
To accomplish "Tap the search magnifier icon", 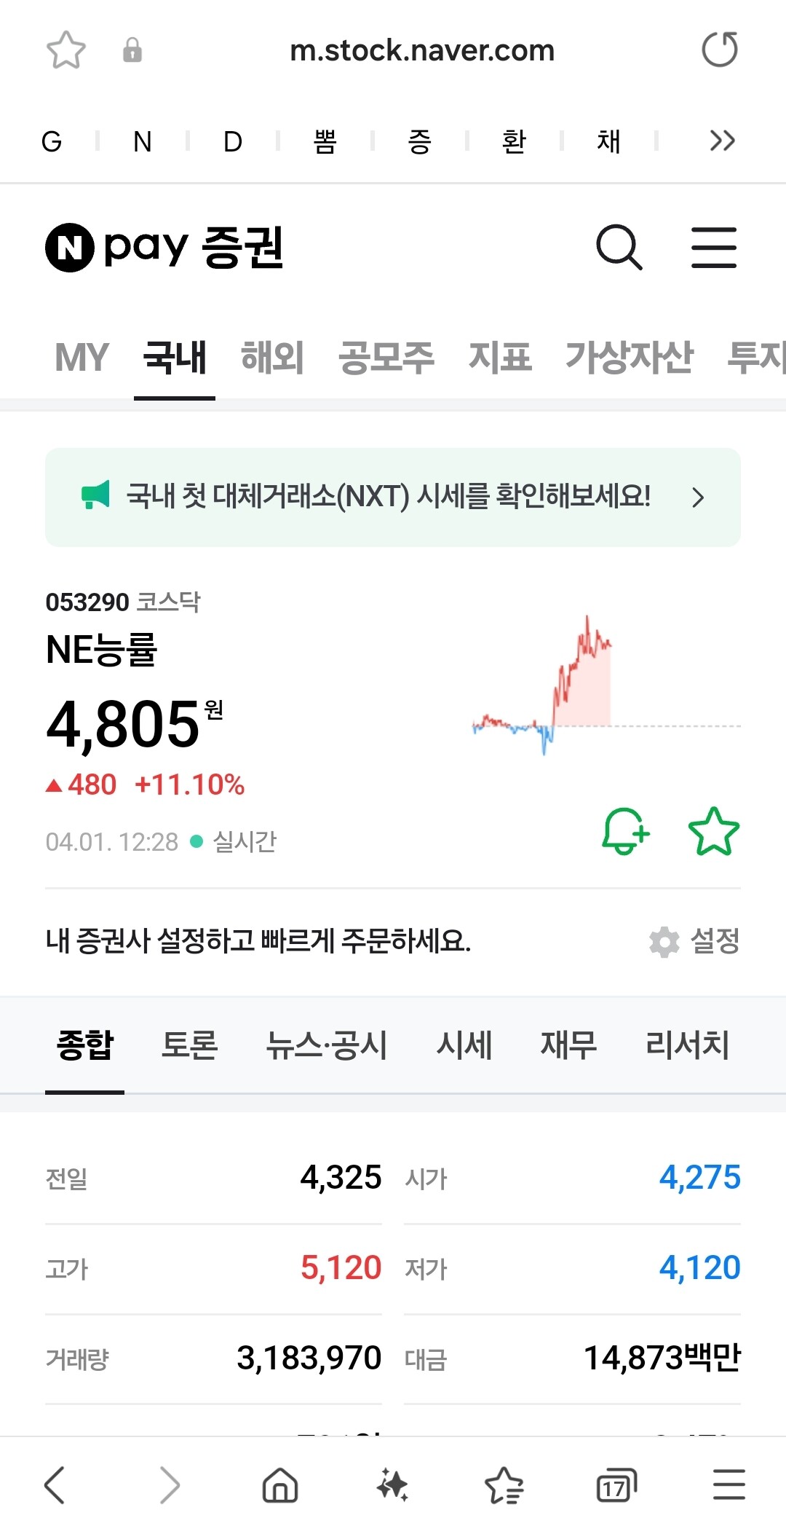I will (x=619, y=248).
